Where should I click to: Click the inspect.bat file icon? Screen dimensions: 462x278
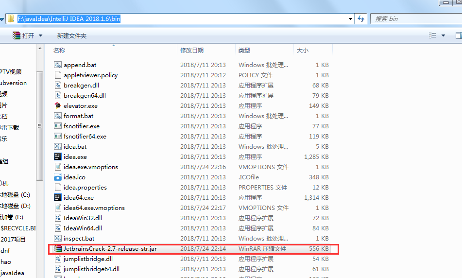(58, 238)
